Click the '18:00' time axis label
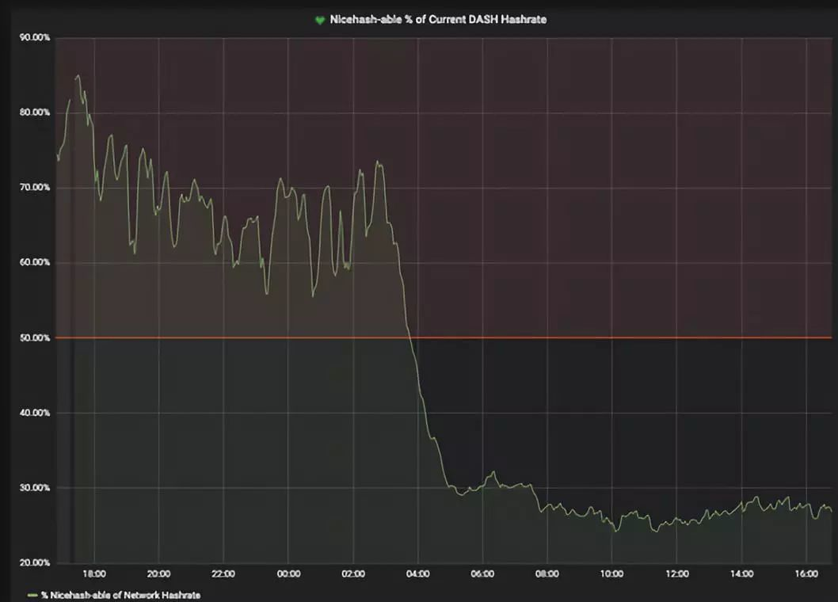The width and height of the screenshot is (838, 602). coord(94,573)
